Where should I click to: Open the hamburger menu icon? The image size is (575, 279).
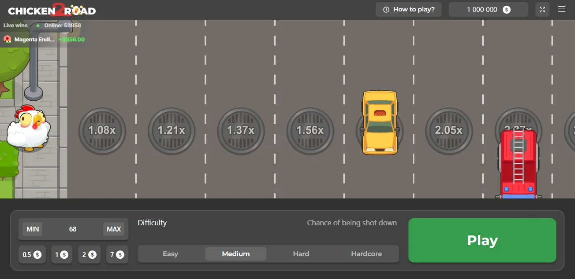(561, 9)
